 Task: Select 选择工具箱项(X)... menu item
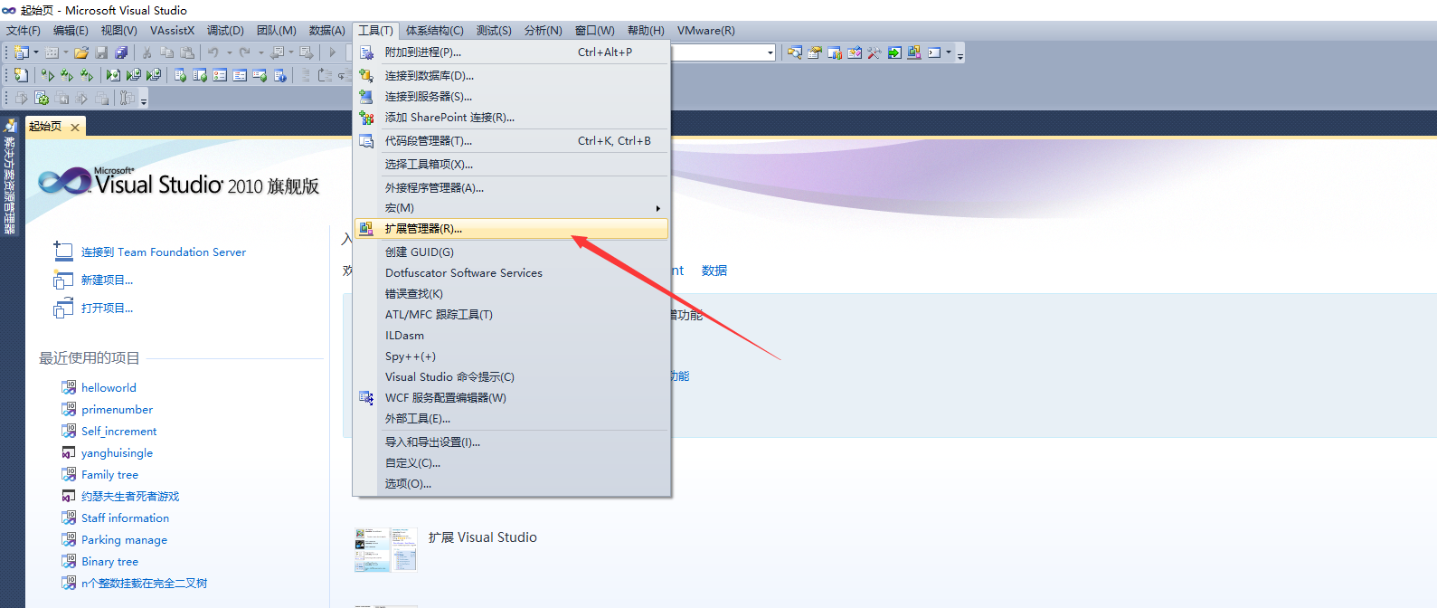(512, 165)
